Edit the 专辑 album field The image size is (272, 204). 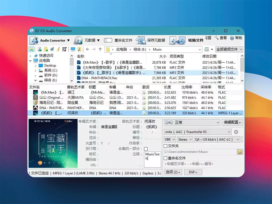(x=109, y=127)
